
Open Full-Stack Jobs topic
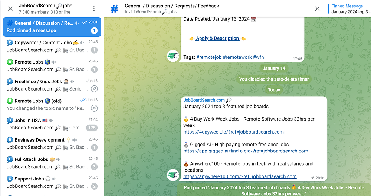[x=52, y=163]
